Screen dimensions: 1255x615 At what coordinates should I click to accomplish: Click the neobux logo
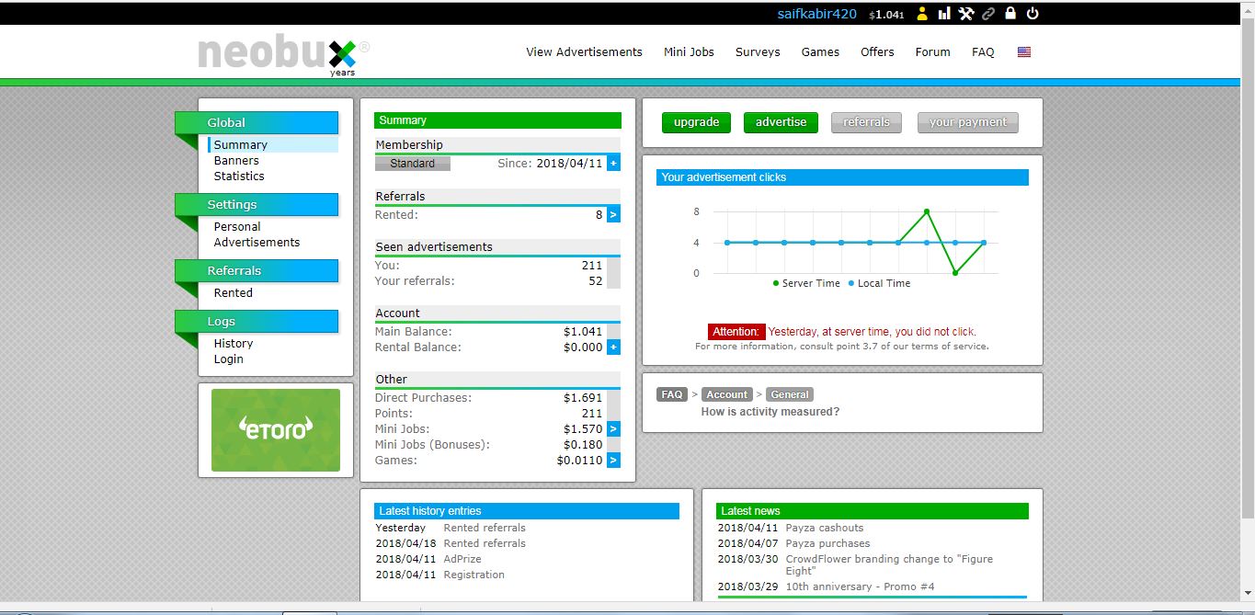click(283, 55)
